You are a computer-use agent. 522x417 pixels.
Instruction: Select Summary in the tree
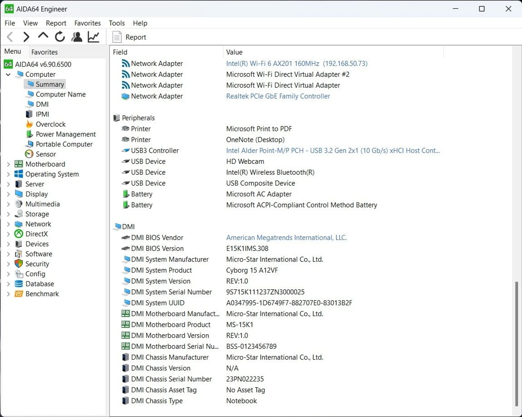[x=50, y=84]
